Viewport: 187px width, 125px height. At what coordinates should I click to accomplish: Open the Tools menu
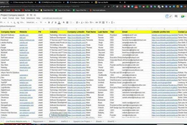23,18
